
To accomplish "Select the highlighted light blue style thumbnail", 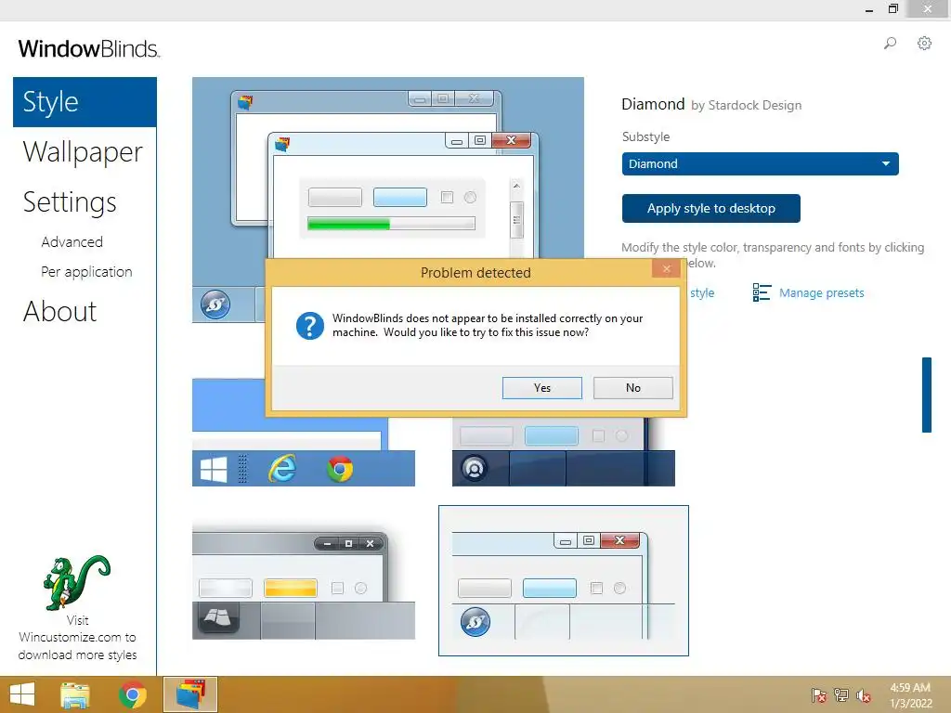I will [x=564, y=580].
